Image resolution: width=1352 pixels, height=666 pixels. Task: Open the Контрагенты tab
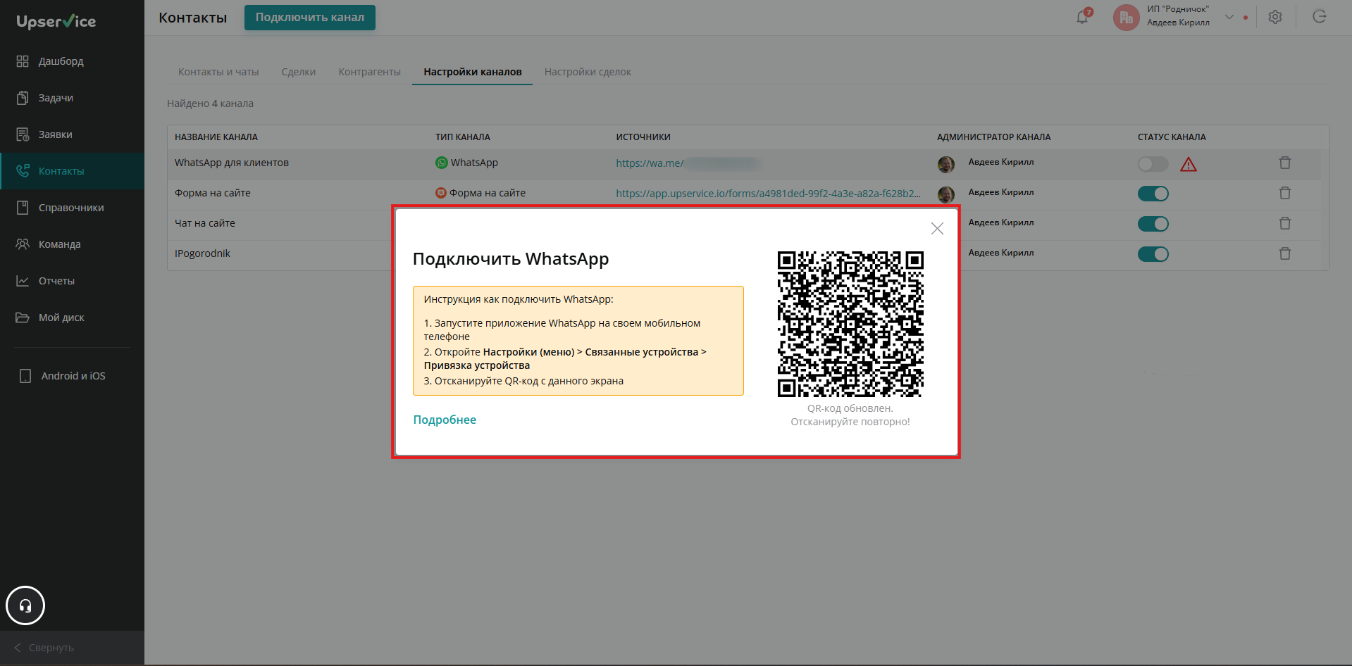(370, 72)
